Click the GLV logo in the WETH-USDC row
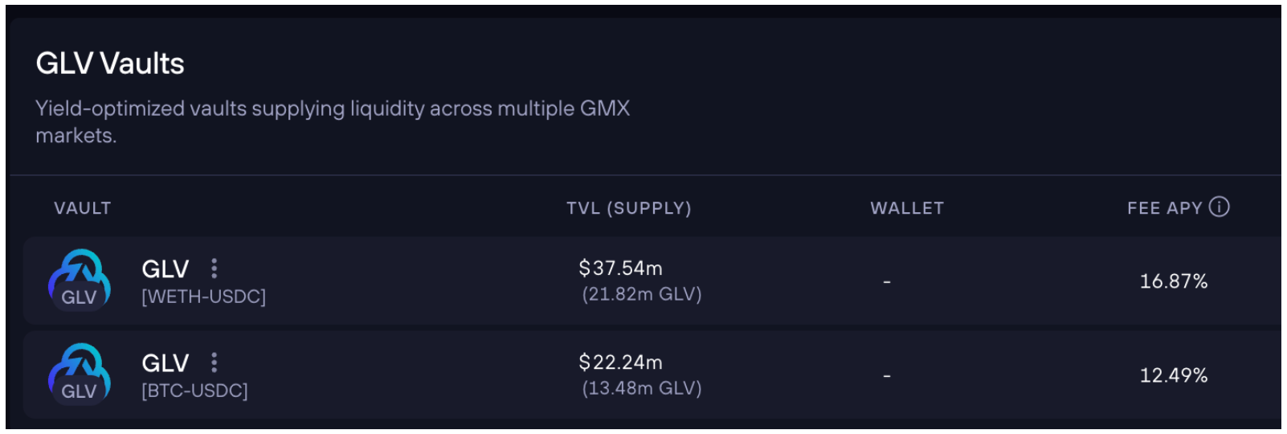The width and height of the screenshot is (1287, 434). coord(80,280)
